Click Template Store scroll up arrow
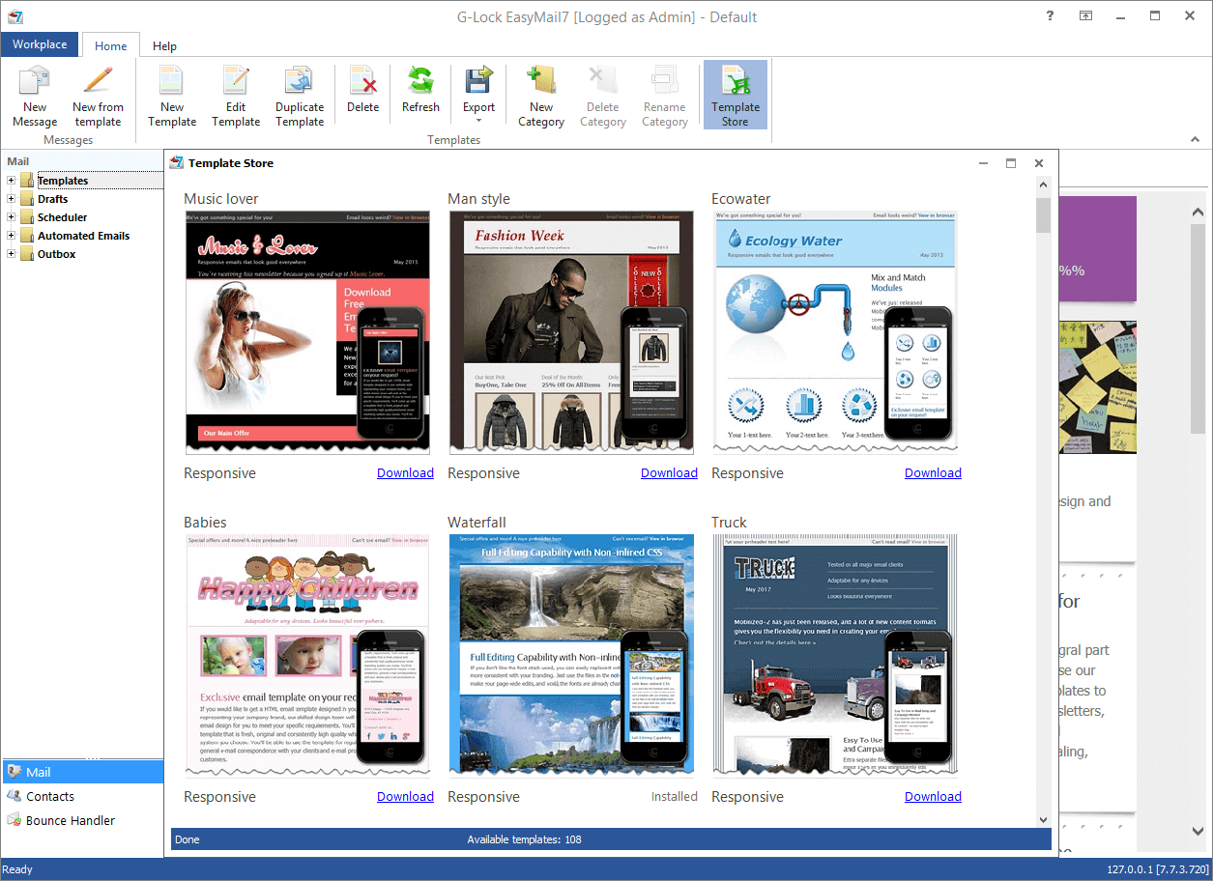The height and width of the screenshot is (881, 1213). [x=1043, y=184]
